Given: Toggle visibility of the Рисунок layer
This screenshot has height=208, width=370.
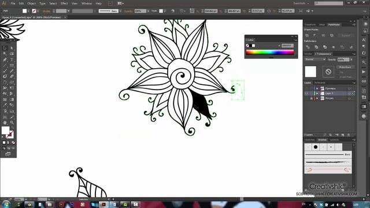Looking at the screenshot, I should pos(306,98).
